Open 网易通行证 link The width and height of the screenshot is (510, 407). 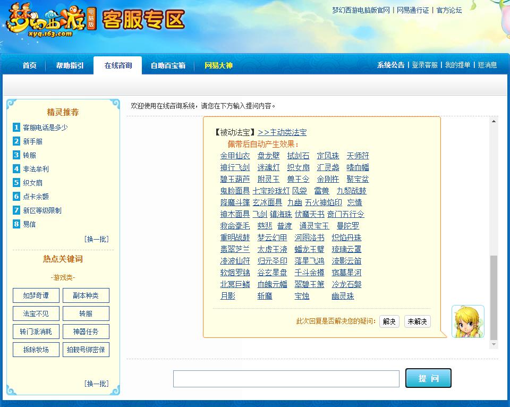[x=413, y=10]
